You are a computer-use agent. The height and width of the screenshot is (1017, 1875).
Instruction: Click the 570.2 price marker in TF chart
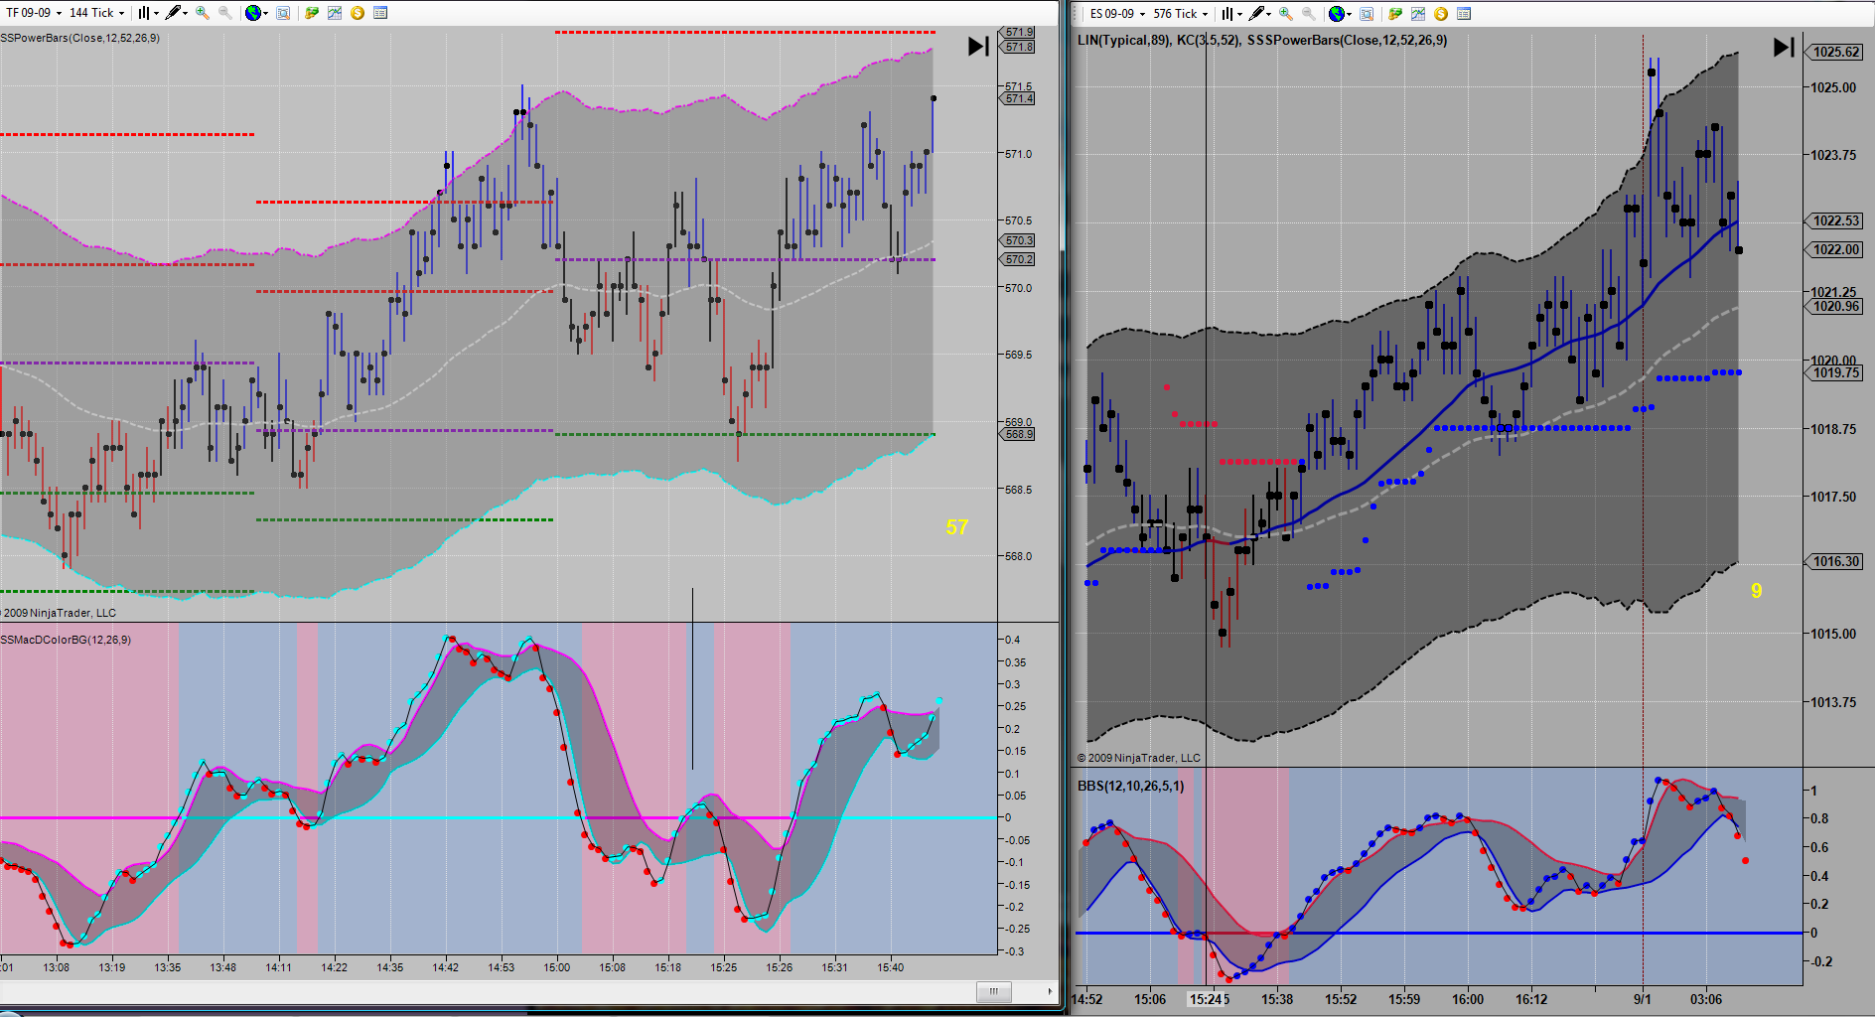pos(1019,259)
